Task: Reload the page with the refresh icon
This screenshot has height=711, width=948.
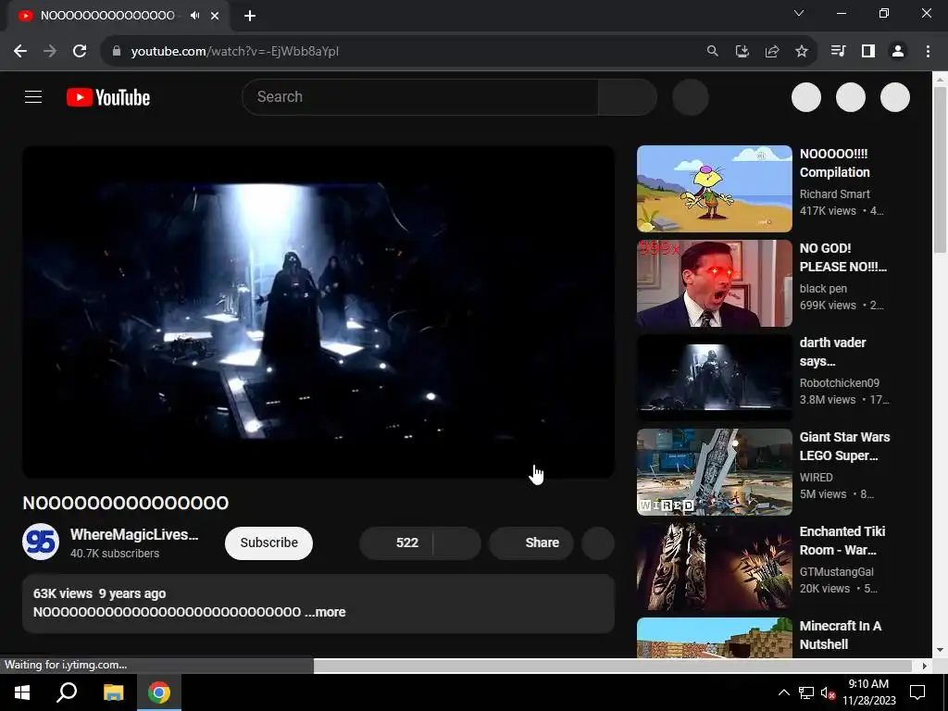Action: pyautogui.click(x=80, y=52)
